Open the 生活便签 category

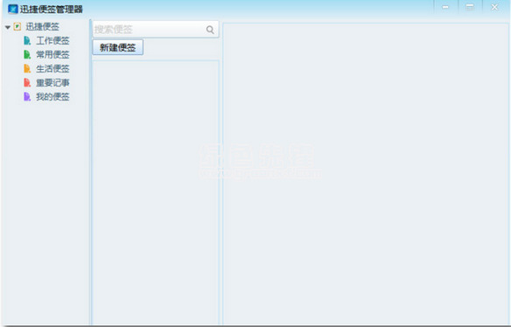pyautogui.click(x=52, y=69)
